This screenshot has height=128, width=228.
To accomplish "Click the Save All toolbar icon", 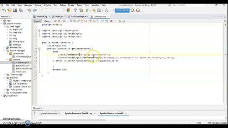I will click(x=21, y=10).
